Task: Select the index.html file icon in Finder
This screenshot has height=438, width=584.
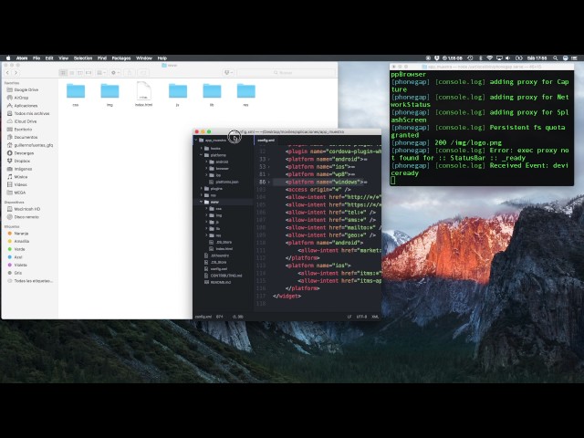Action: (x=144, y=91)
